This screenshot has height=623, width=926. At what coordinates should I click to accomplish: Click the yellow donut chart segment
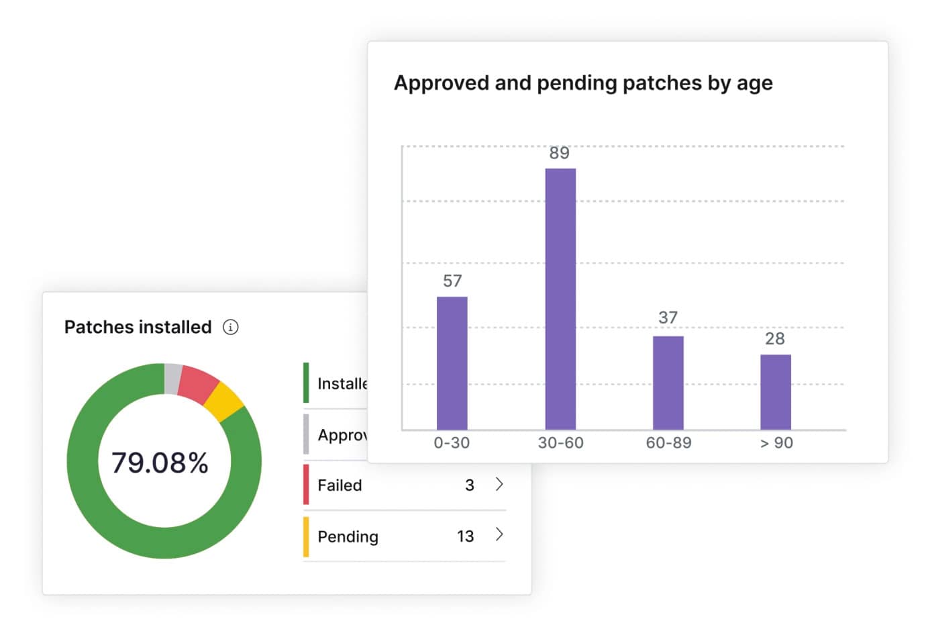click(224, 401)
